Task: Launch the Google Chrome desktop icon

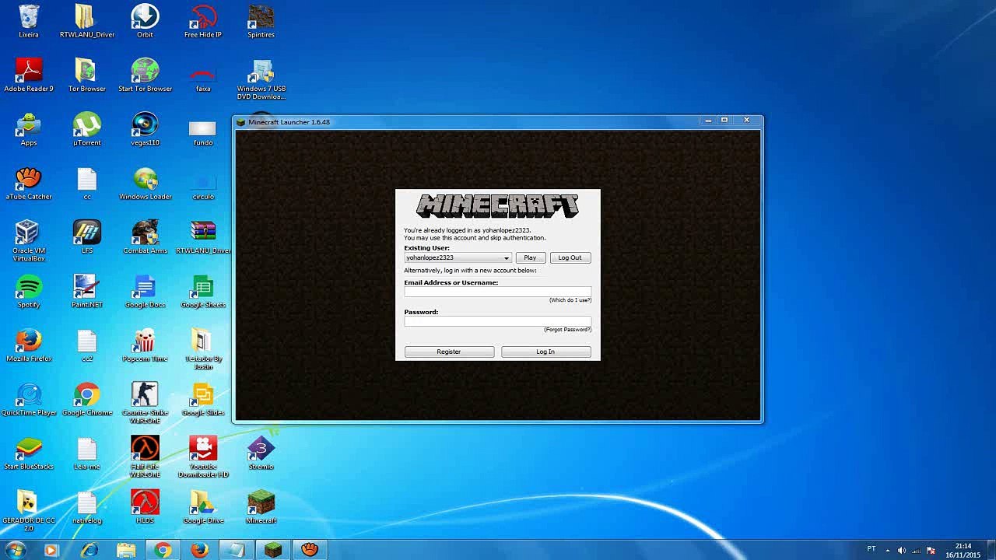Action: tap(86, 395)
